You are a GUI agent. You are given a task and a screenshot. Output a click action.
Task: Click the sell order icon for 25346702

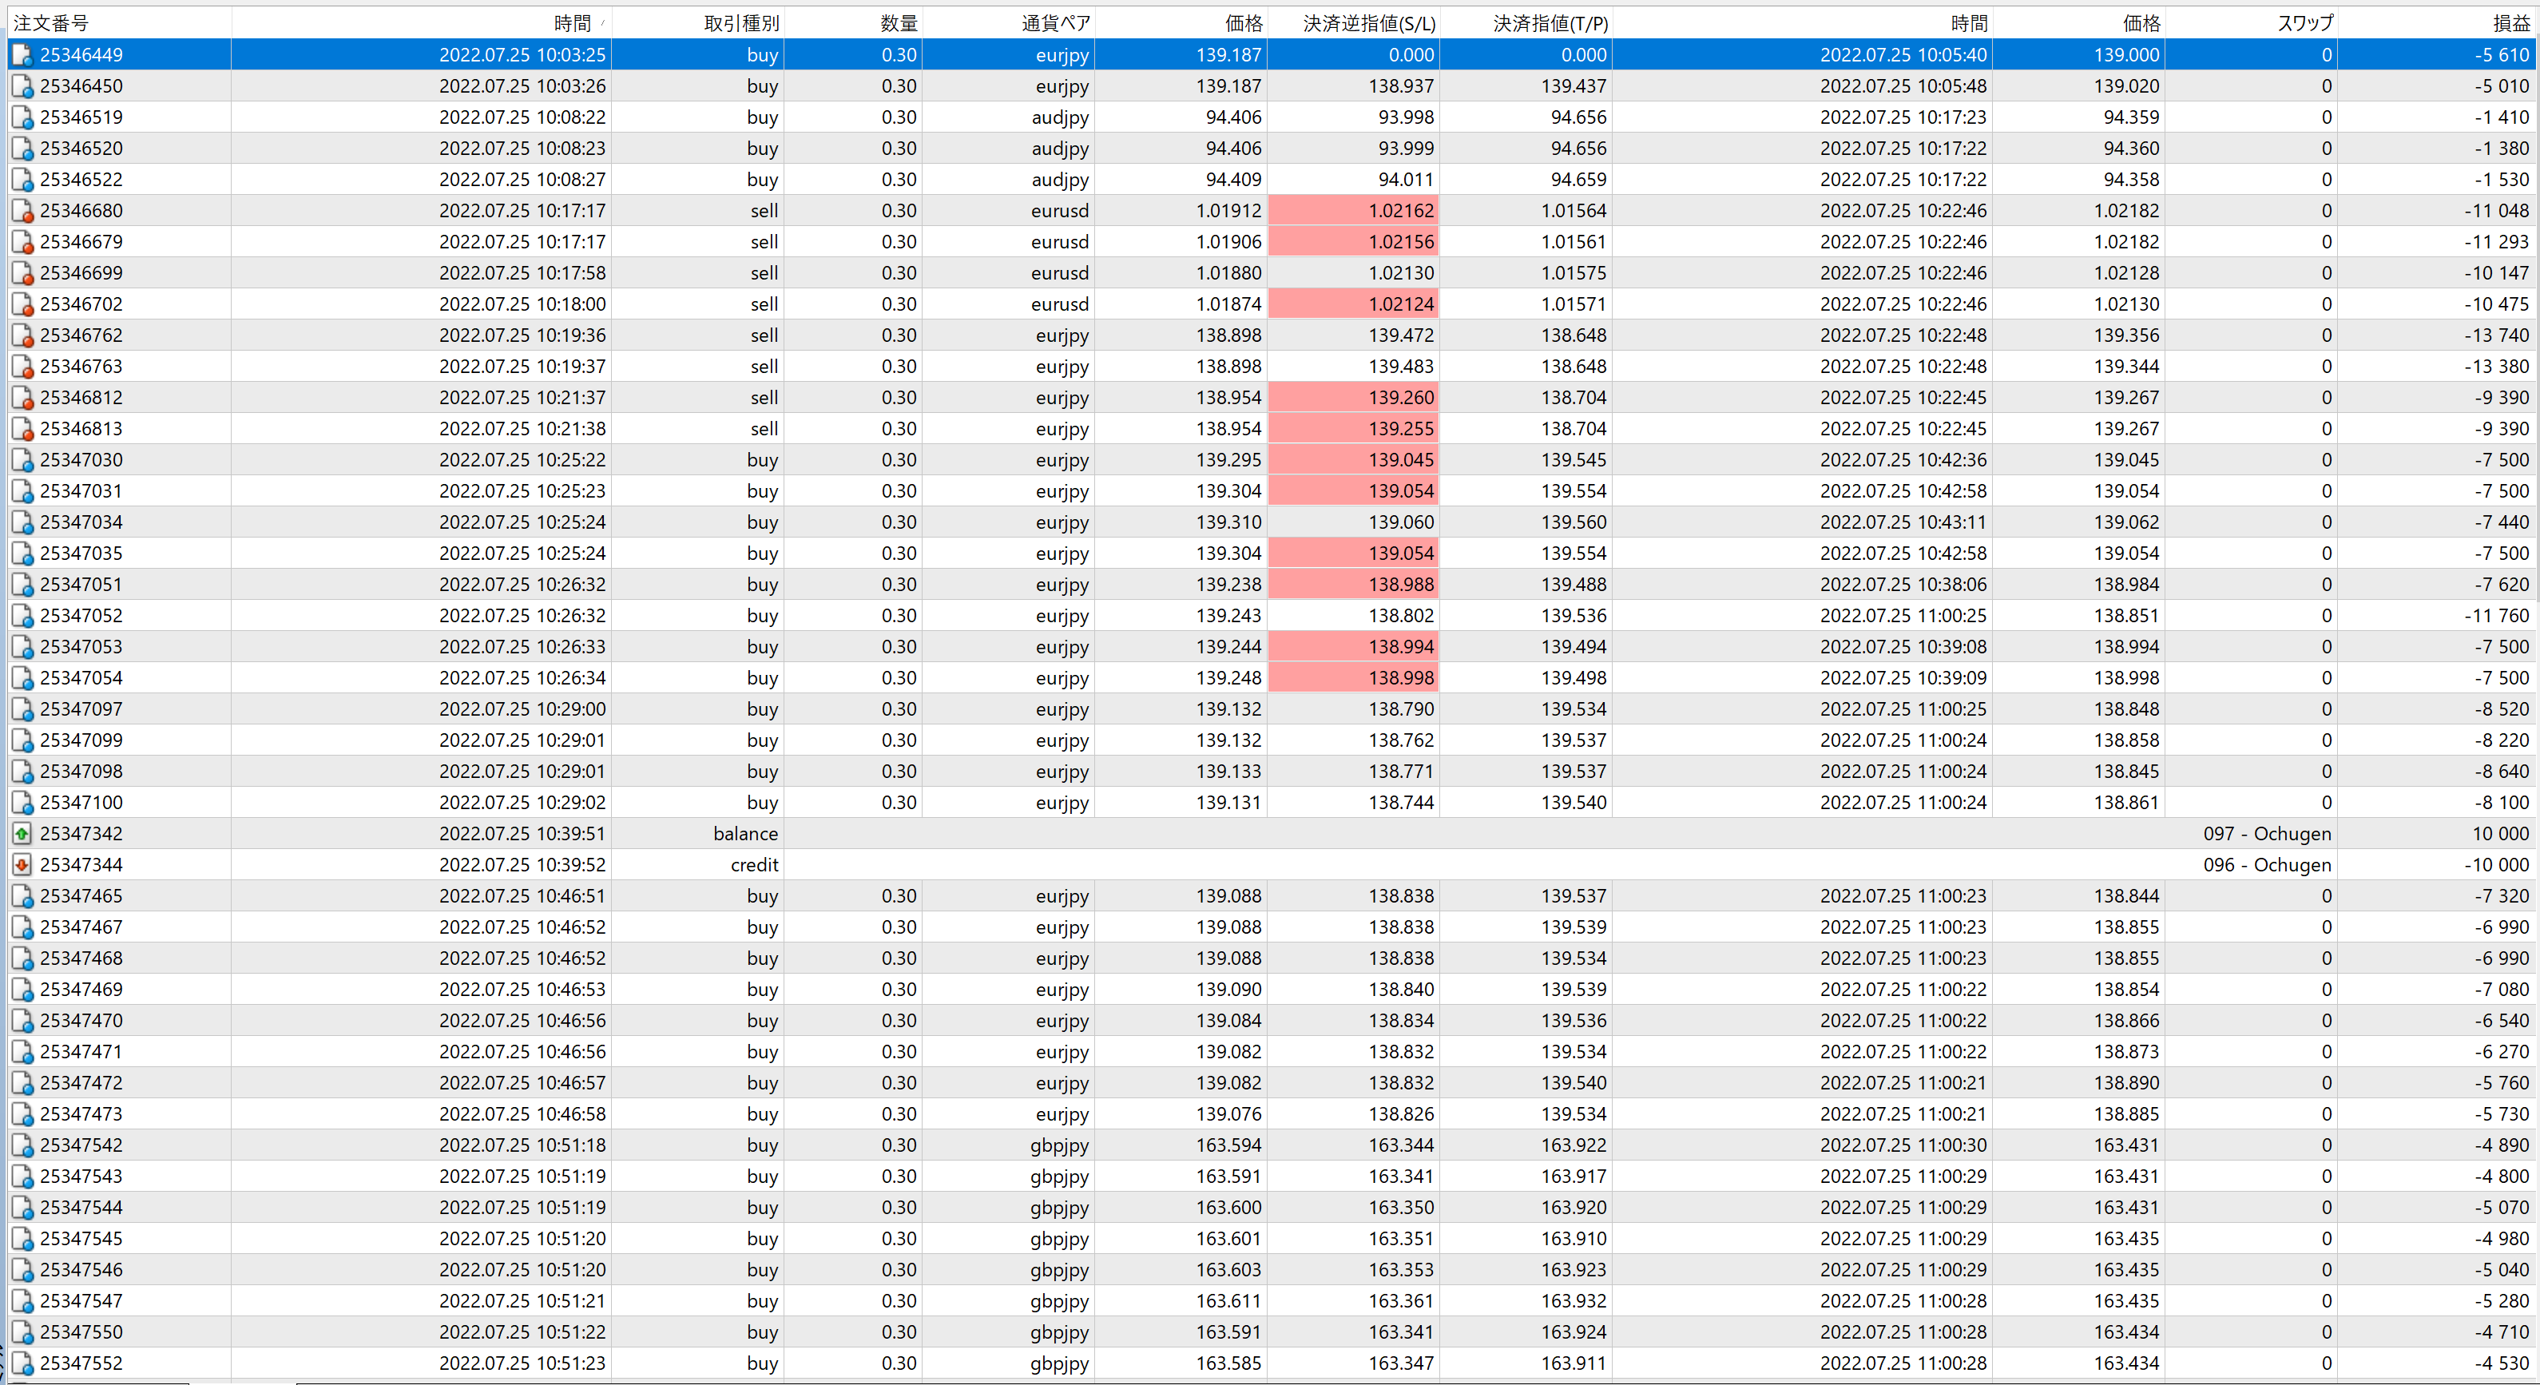[22, 304]
